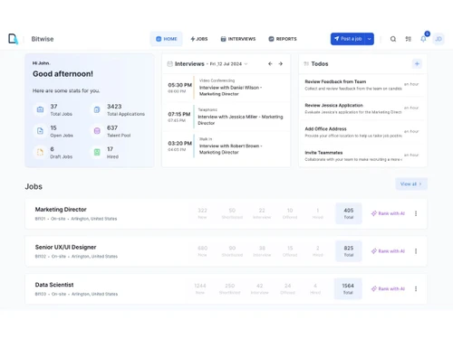The height and width of the screenshot is (339, 453).
Task: Open more options for Marketing Director job
Action: pyautogui.click(x=416, y=213)
